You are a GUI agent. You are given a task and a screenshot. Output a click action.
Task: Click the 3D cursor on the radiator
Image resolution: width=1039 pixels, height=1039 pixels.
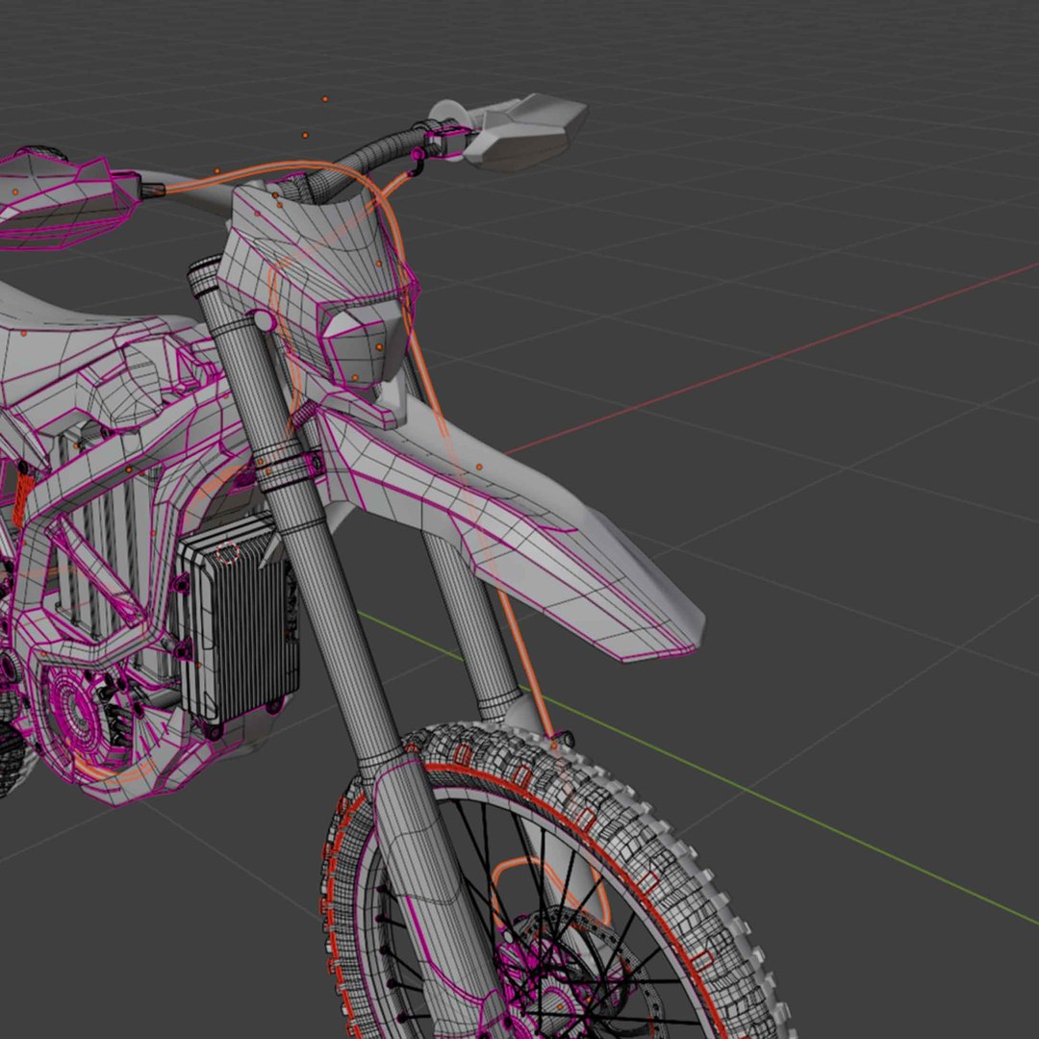pyautogui.click(x=227, y=552)
